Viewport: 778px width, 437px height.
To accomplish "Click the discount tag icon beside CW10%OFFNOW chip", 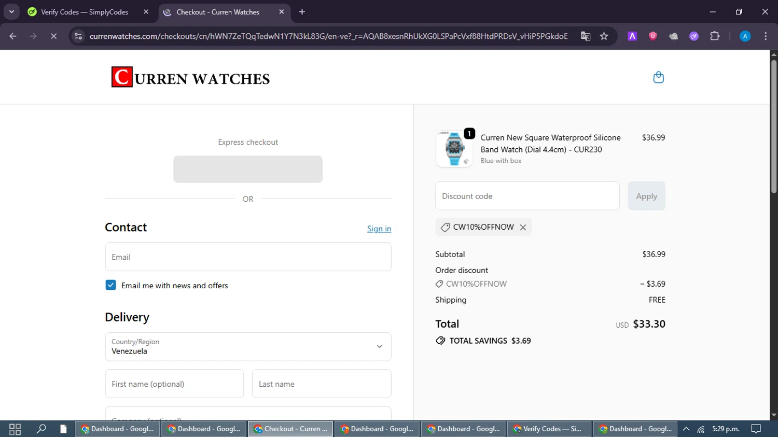I will [445, 227].
